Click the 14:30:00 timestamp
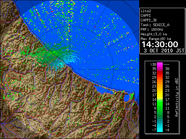 (160, 44)
